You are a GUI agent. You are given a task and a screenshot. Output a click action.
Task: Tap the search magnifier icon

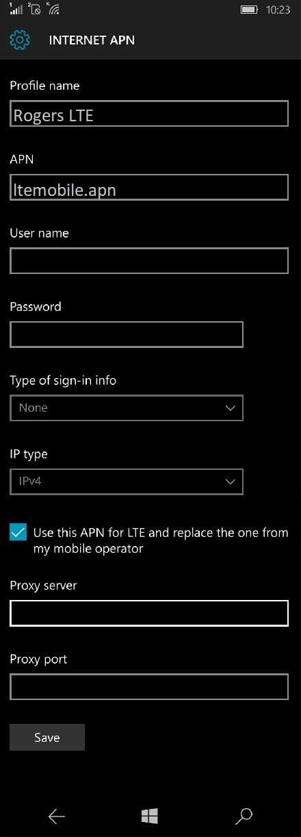point(244,815)
